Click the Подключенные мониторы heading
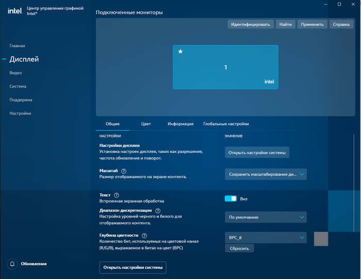Viewport: 361px width, 279px height. pos(129,12)
